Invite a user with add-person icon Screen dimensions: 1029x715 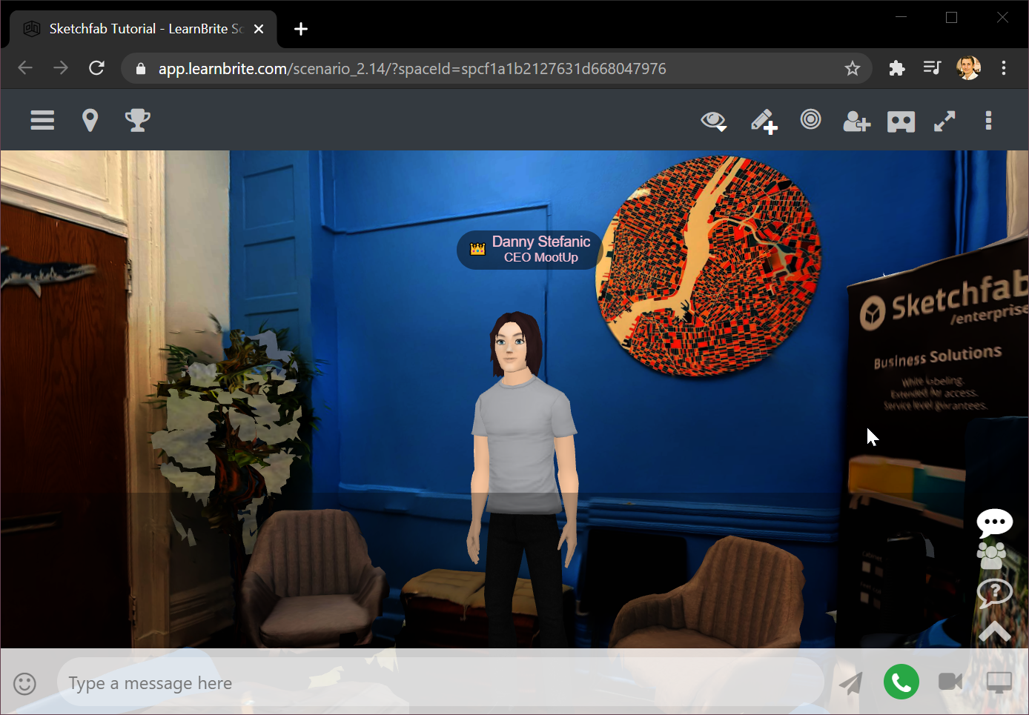click(856, 121)
